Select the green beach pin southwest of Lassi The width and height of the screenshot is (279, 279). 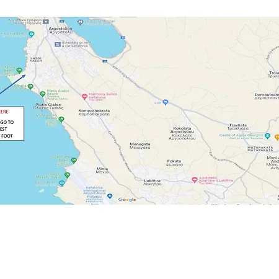pos(19,71)
